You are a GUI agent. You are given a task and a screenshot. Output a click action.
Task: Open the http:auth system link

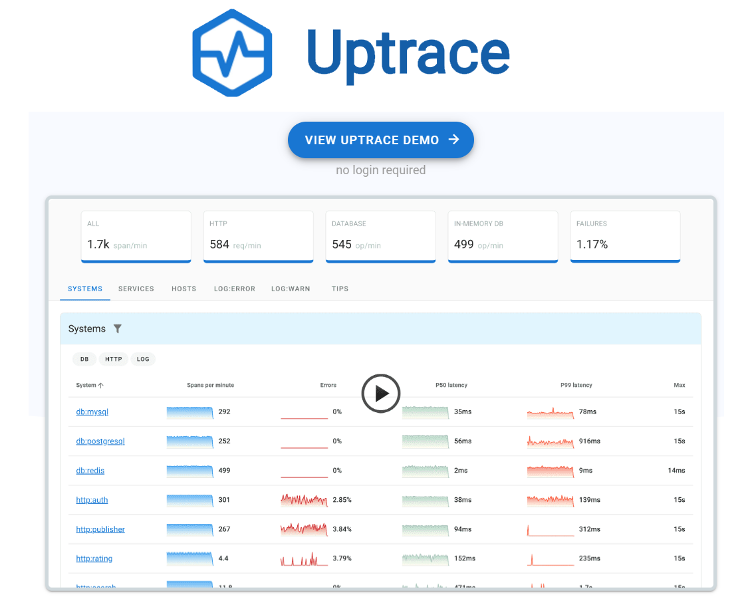(91, 499)
